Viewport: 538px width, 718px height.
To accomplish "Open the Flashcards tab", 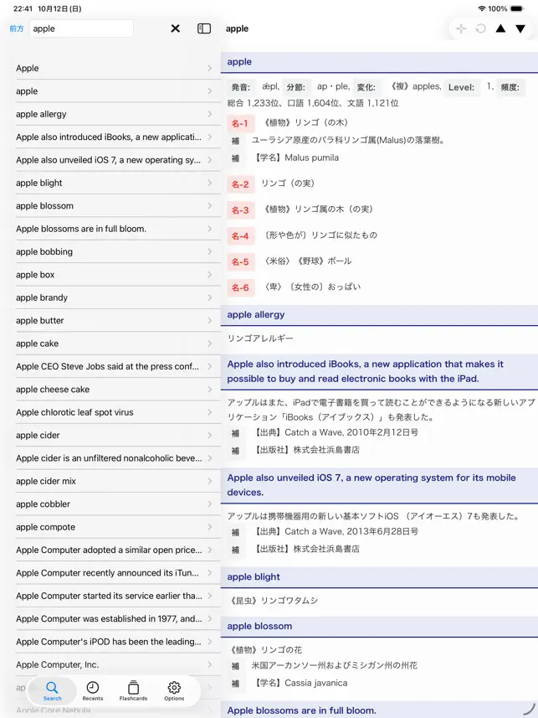I will tap(133, 691).
